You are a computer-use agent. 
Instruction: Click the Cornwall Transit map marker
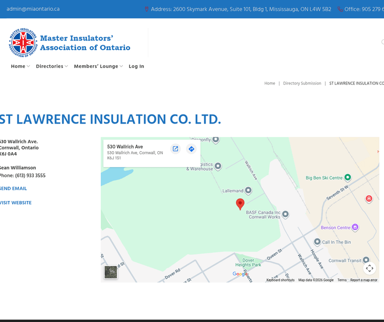pyautogui.click(x=366, y=260)
